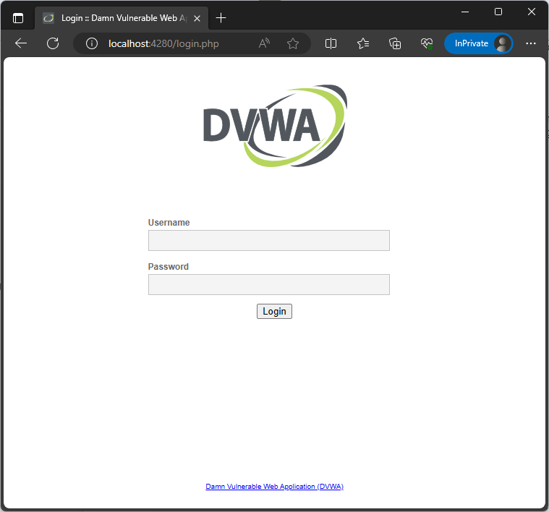Open the tab actions menu icon

18,18
